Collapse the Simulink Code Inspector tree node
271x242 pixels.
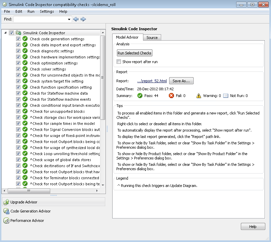click(x=5, y=33)
